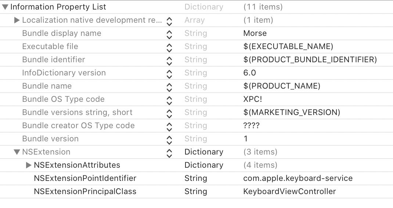Collapse the Information Property List root
The width and height of the screenshot is (393, 208).
(5, 7)
